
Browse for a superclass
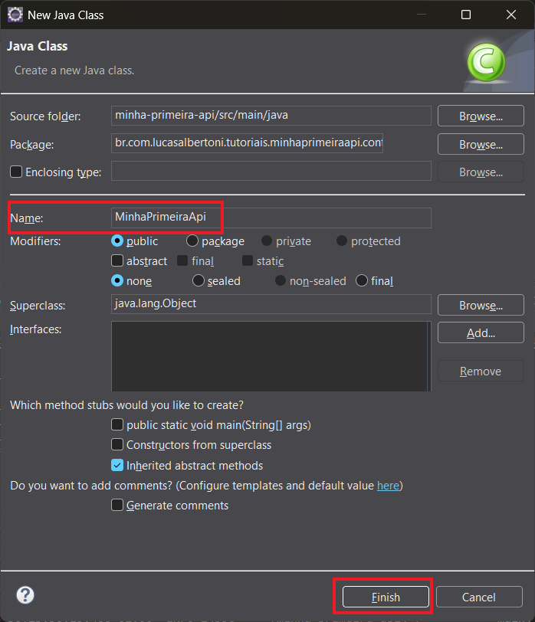click(x=481, y=305)
